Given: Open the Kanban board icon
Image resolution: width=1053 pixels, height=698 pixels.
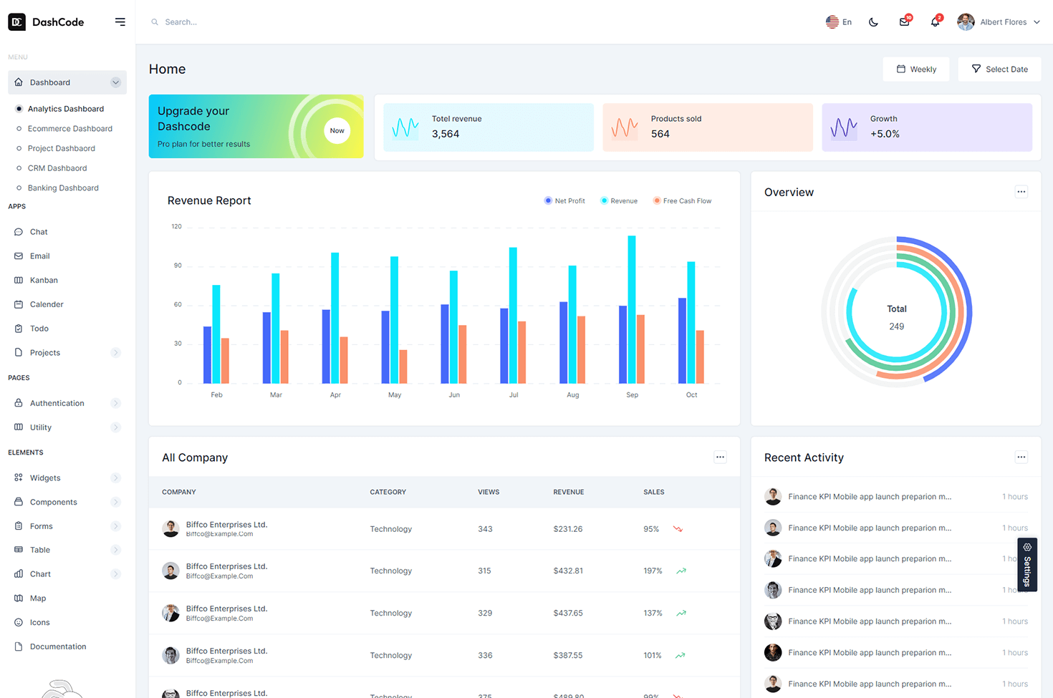Looking at the screenshot, I should (x=19, y=281).
